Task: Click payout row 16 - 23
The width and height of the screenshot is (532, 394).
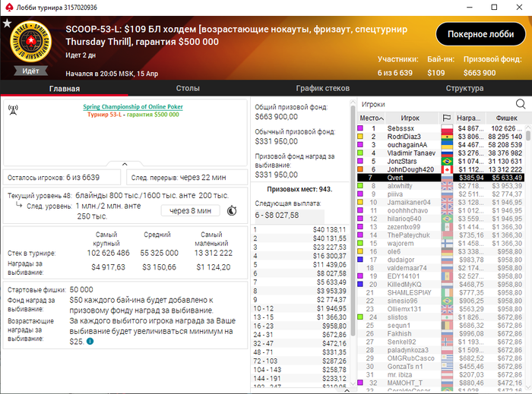Action: point(300,326)
